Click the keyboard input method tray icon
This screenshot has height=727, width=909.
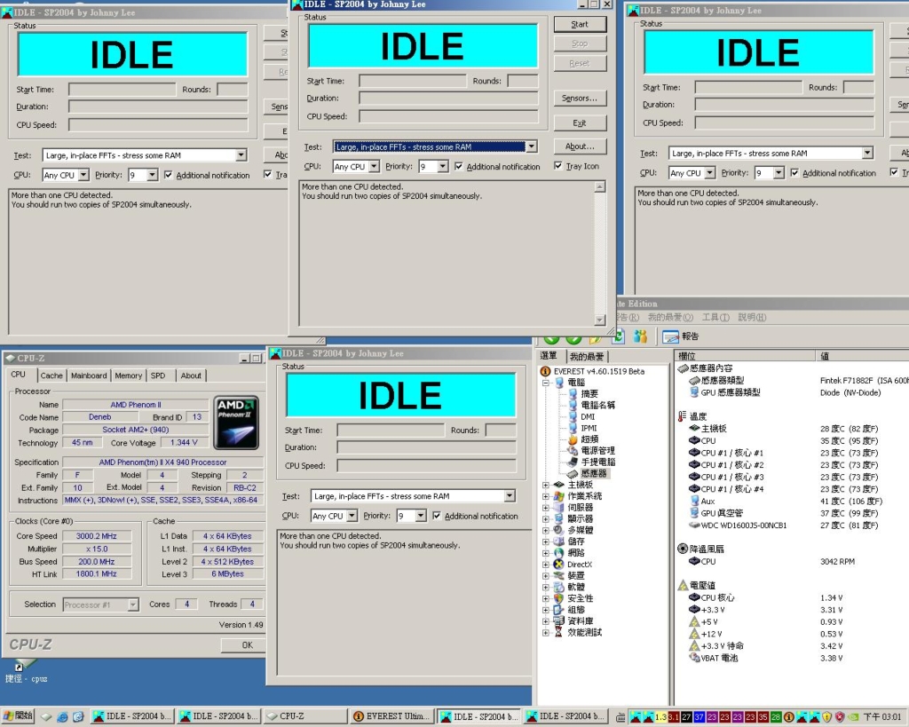(x=620, y=717)
